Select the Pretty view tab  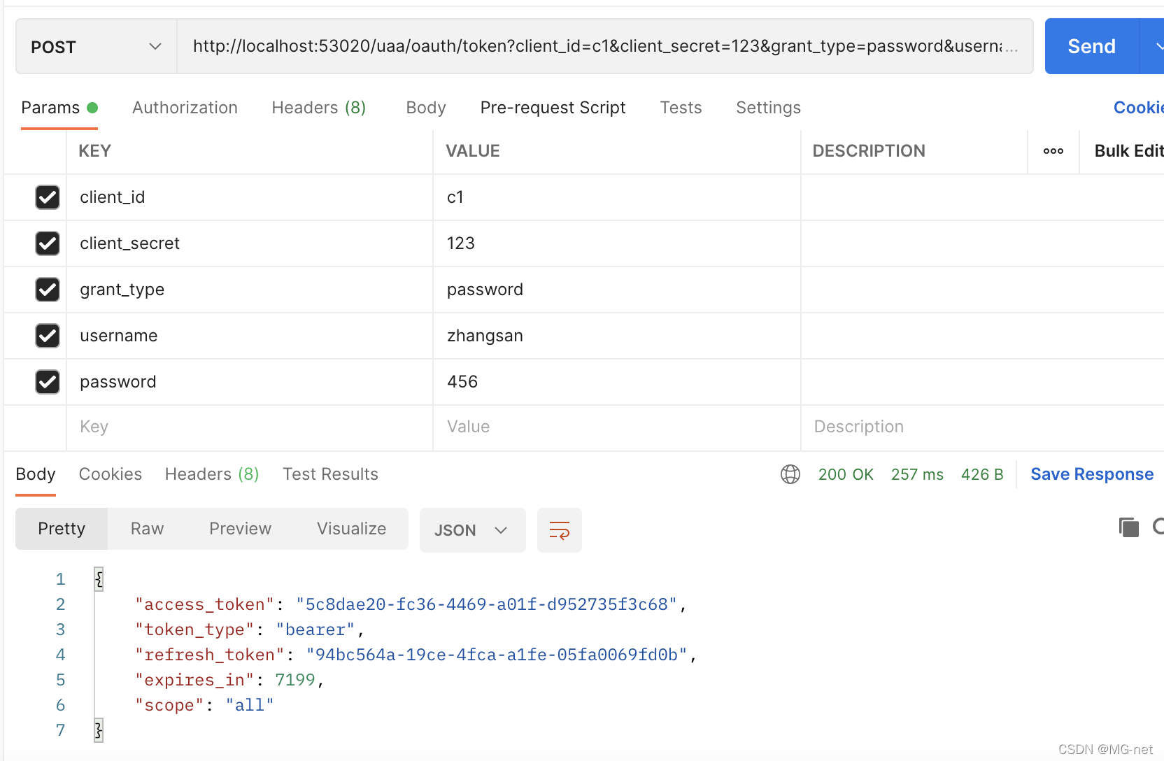pyautogui.click(x=62, y=529)
